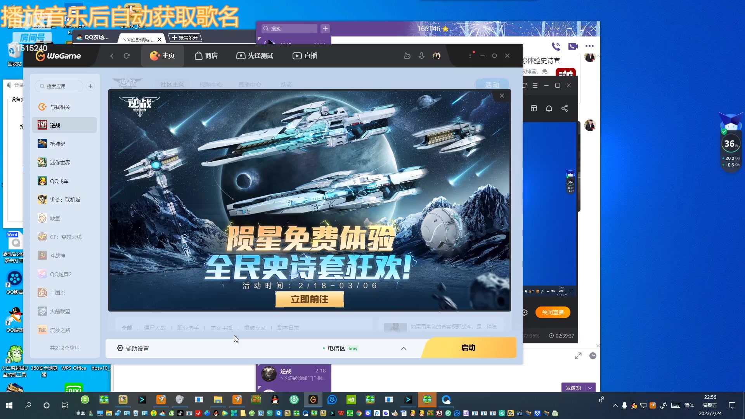Open the gear settings beside 关闭直播
Image resolution: width=745 pixels, height=419 pixels.
[x=525, y=312]
